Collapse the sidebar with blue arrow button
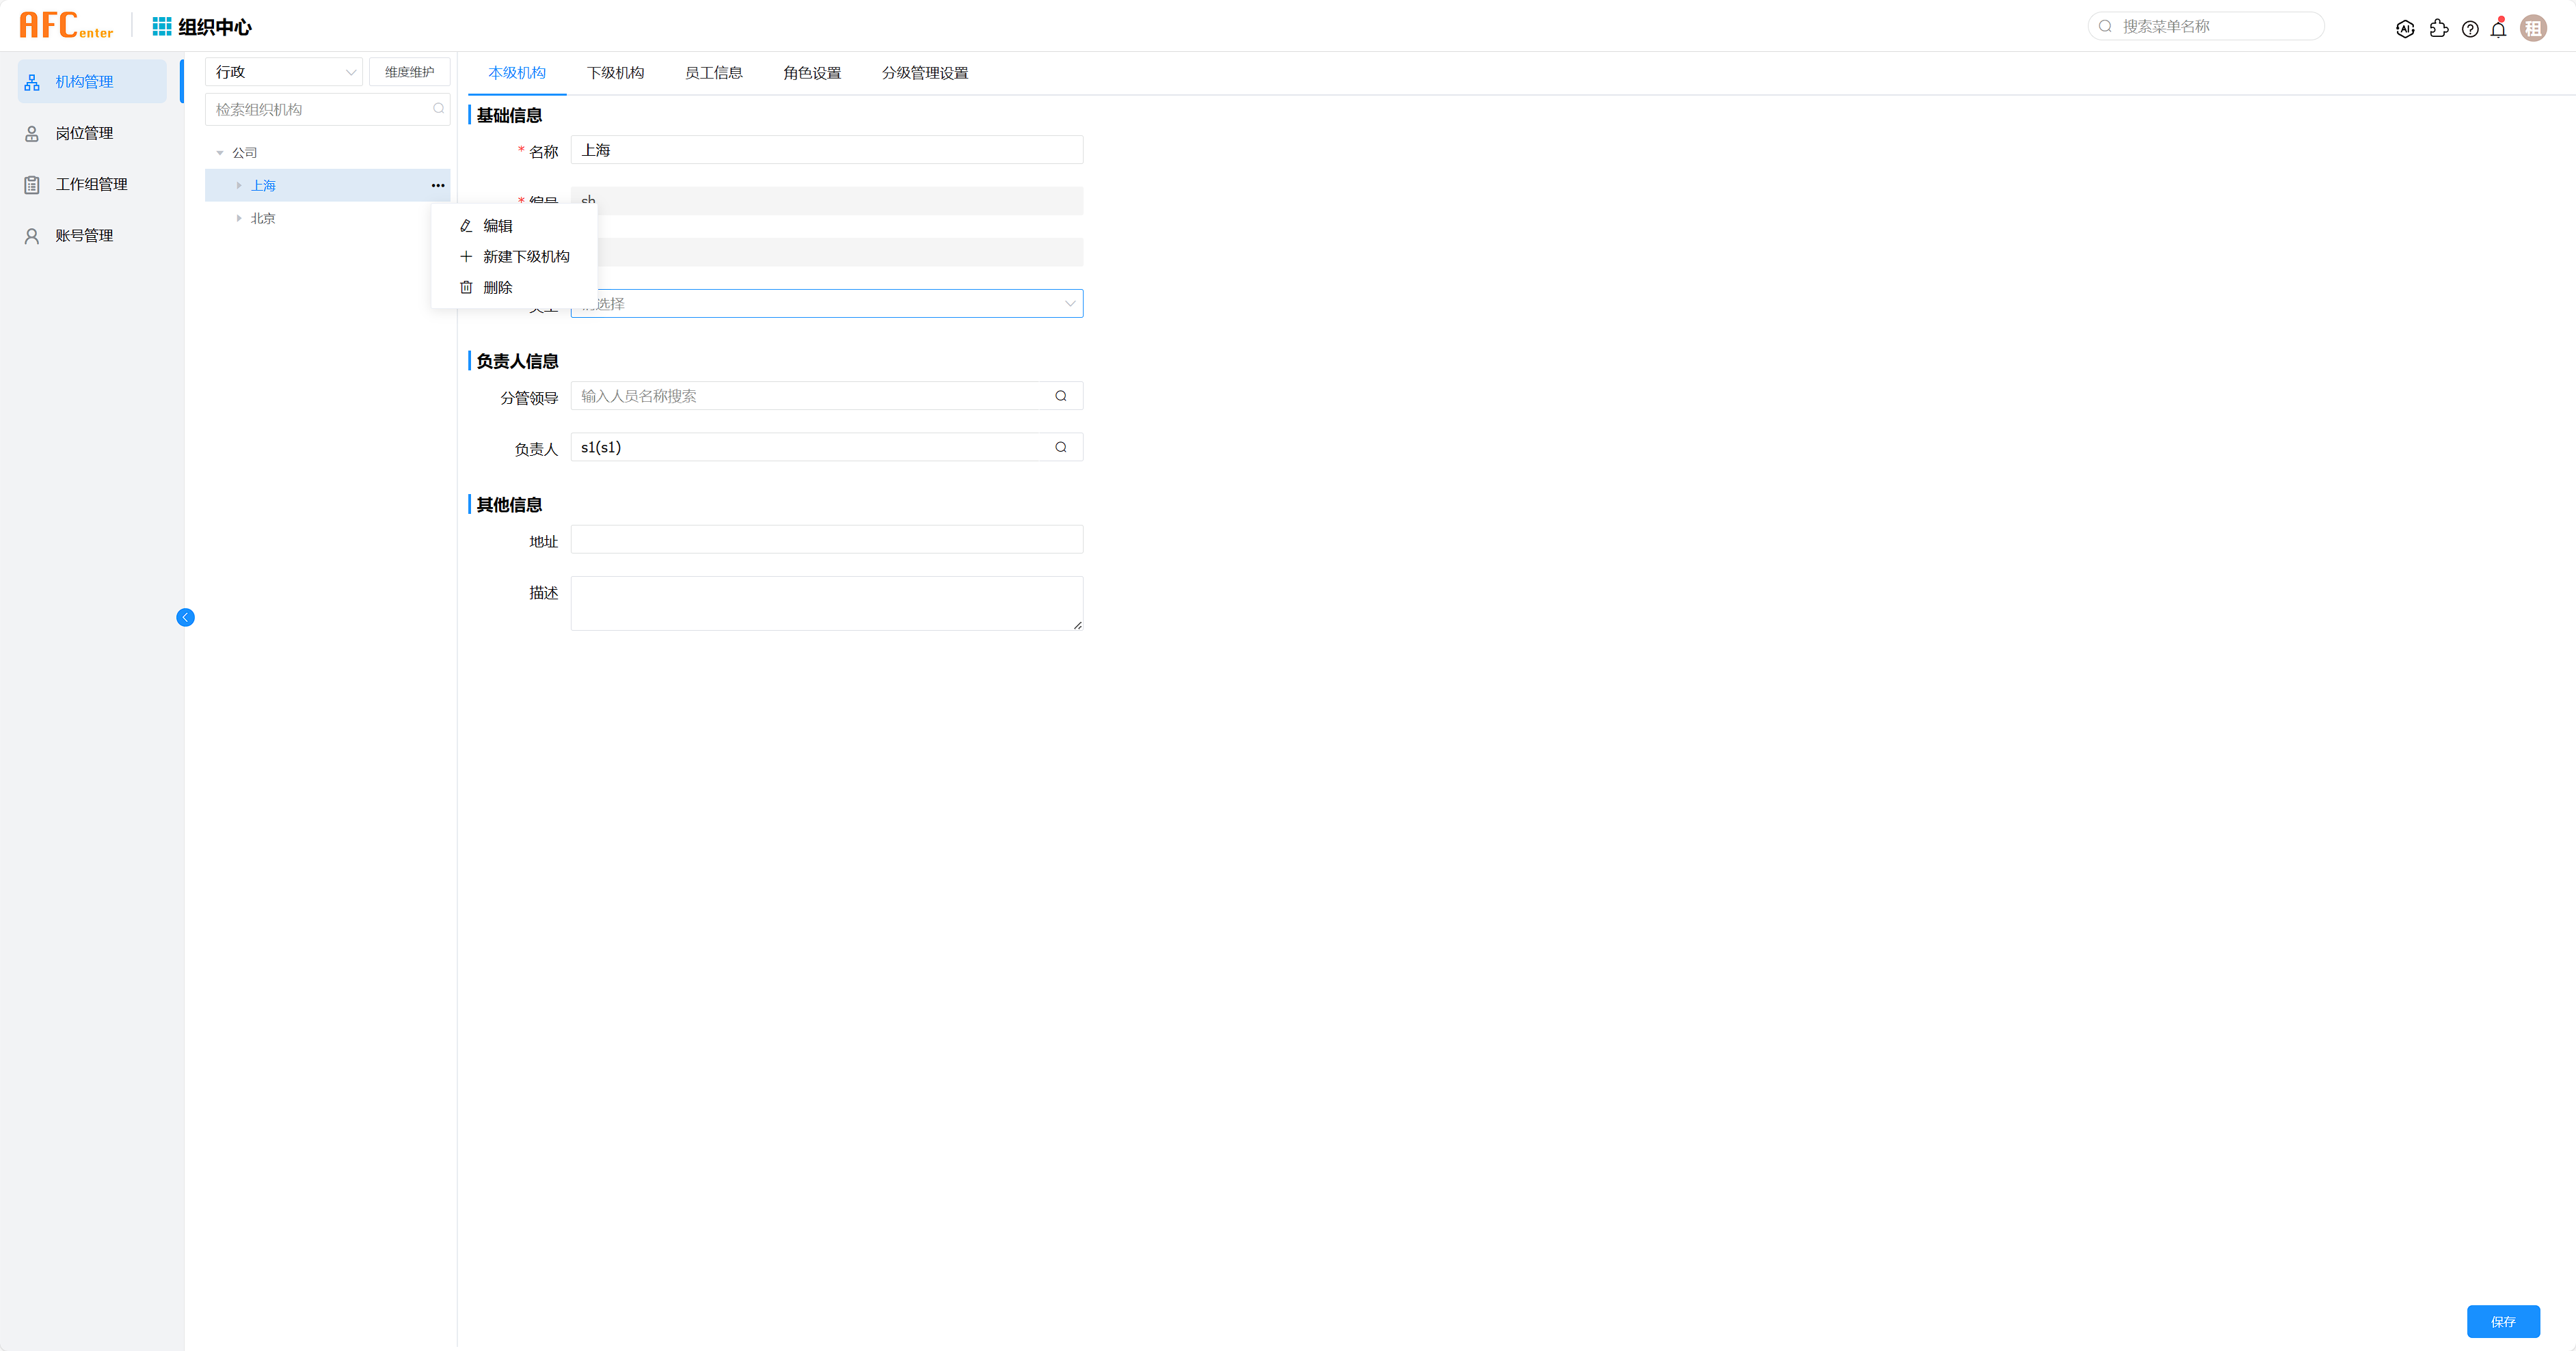 coord(185,618)
